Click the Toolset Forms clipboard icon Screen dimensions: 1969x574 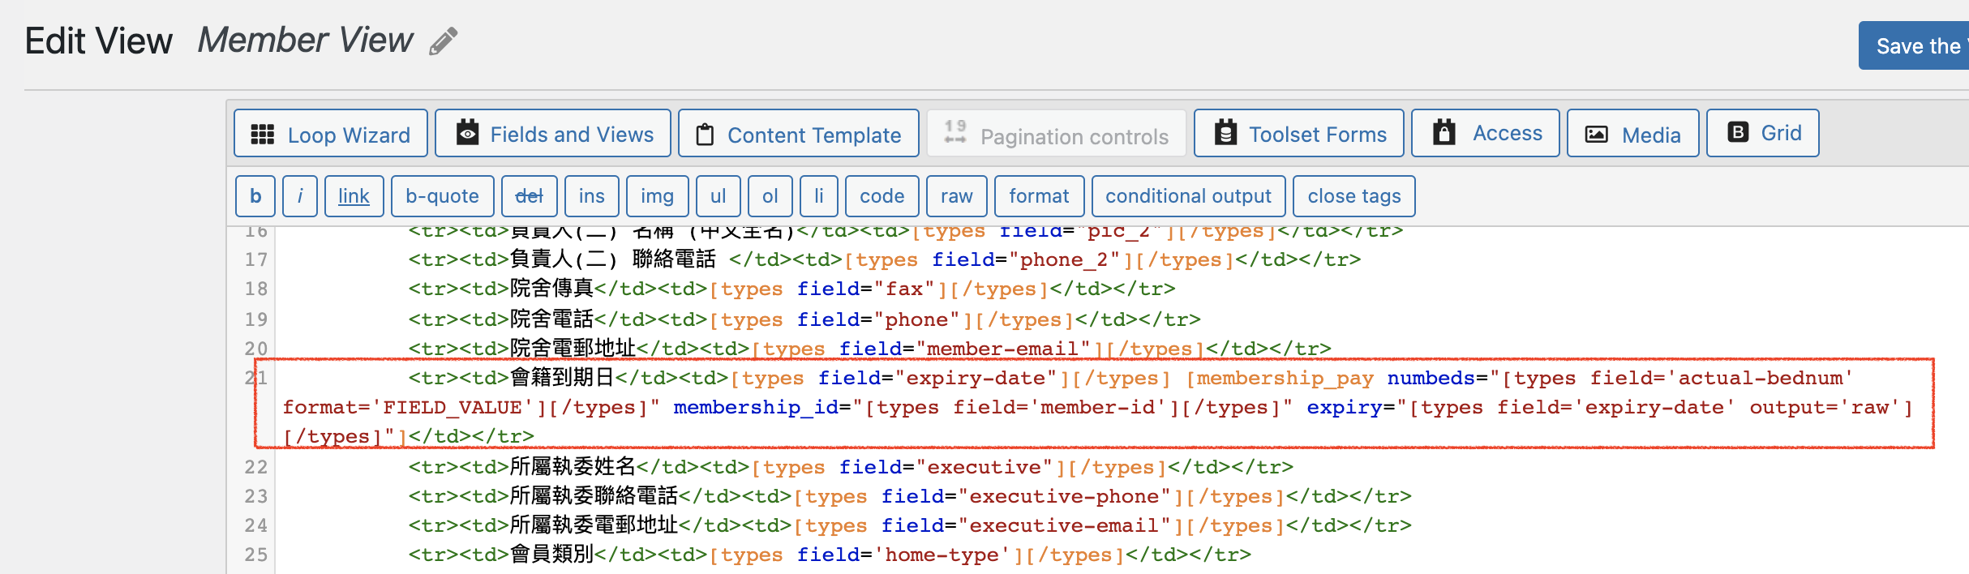(x=1225, y=133)
